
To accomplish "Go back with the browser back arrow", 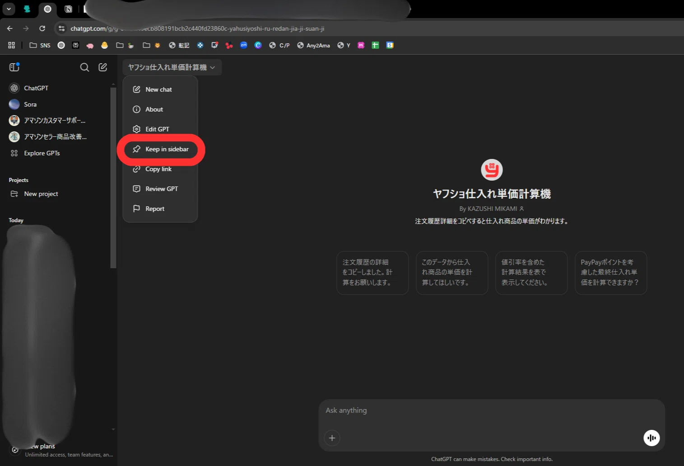I will (10, 28).
